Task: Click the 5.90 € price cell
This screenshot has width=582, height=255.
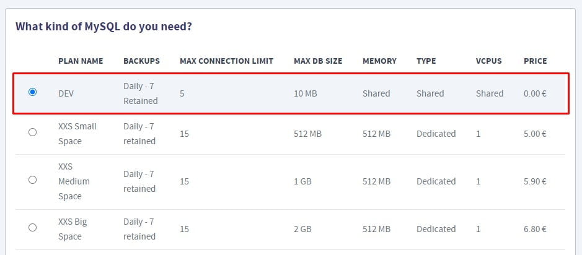Action: [536, 181]
